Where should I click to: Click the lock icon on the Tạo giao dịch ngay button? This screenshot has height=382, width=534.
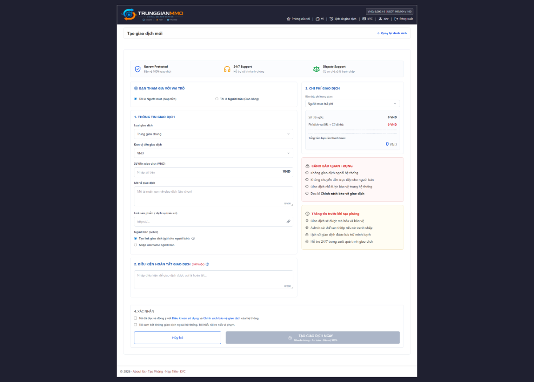click(290, 337)
